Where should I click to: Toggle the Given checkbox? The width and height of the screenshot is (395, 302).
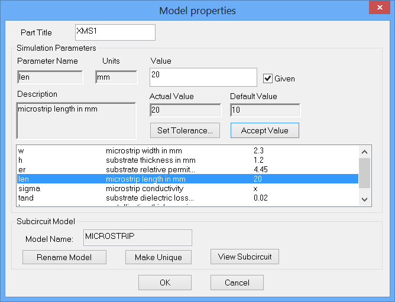coord(268,78)
